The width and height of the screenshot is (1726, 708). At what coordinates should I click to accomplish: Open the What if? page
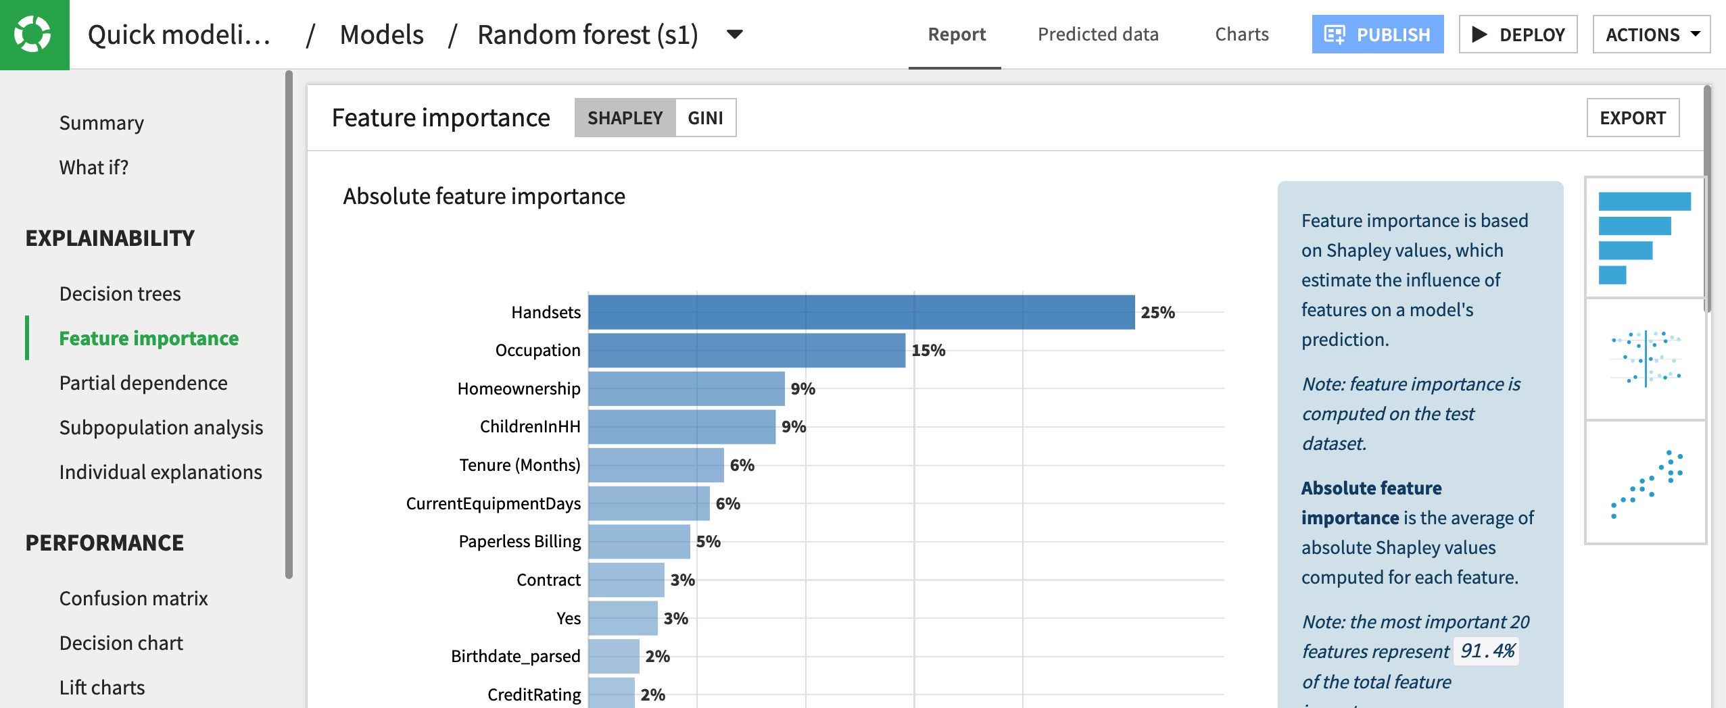[93, 167]
